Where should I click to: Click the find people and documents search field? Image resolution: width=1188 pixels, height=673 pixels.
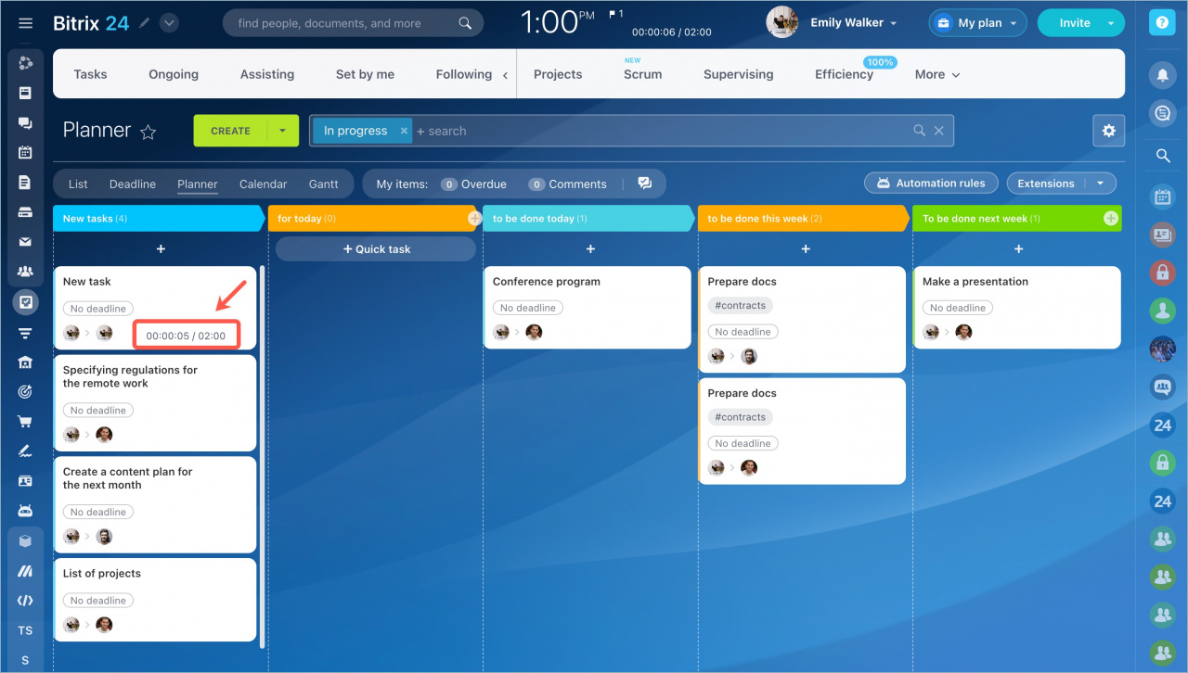click(343, 21)
